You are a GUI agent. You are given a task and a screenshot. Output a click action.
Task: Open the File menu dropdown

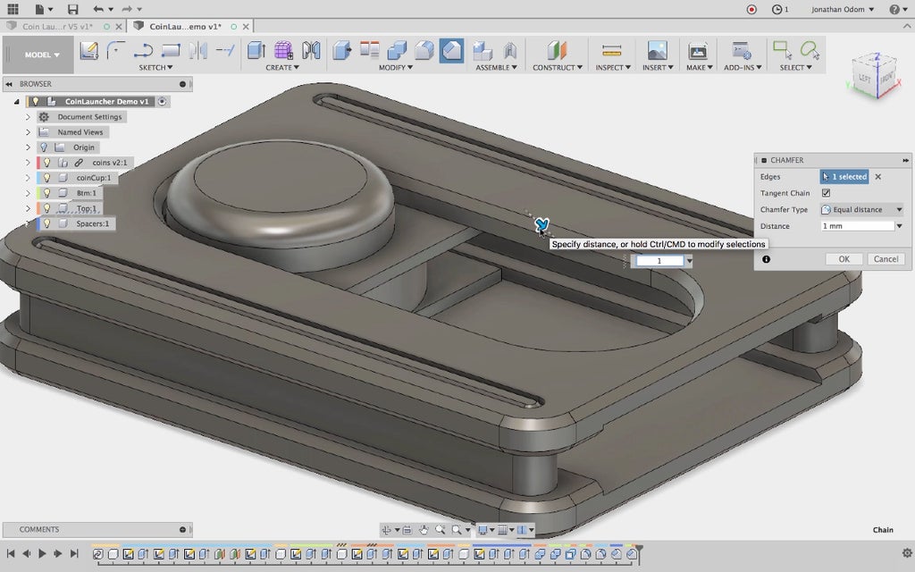pos(44,9)
